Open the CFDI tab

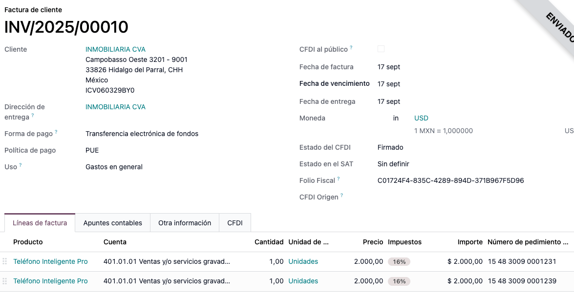pyautogui.click(x=235, y=223)
